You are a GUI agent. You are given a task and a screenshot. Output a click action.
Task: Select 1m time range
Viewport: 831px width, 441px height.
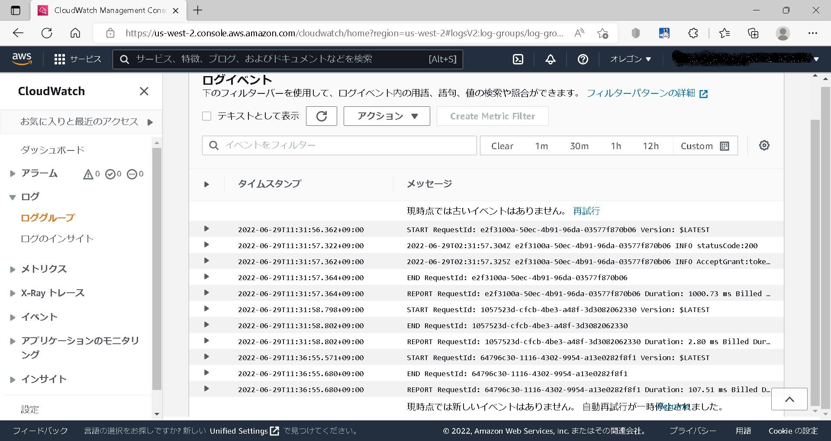(541, 146)
